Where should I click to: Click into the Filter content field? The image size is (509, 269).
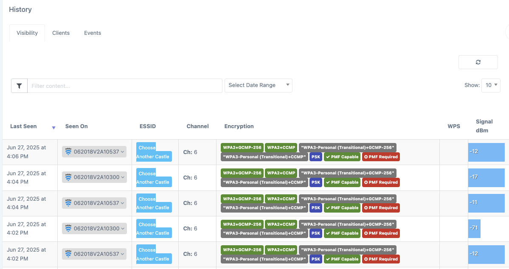click(125, 86)
